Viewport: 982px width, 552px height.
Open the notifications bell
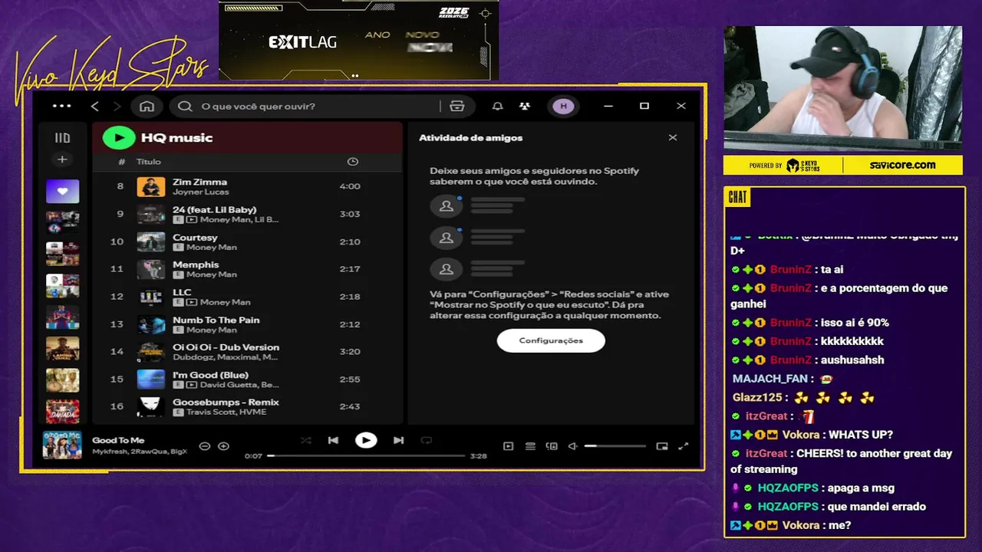point(497,106)
